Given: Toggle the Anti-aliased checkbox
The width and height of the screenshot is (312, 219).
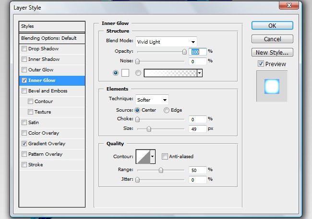Looking at the screenshot, I should tap(165, 156).
